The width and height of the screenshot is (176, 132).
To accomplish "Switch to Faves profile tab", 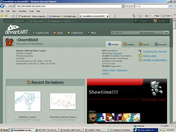I will coord(144,45).
